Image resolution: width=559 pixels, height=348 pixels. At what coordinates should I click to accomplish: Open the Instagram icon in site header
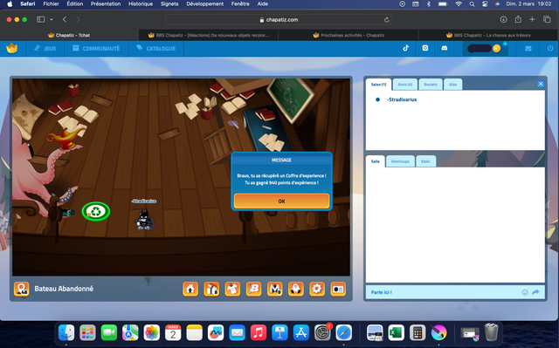[x=425, y=48]
